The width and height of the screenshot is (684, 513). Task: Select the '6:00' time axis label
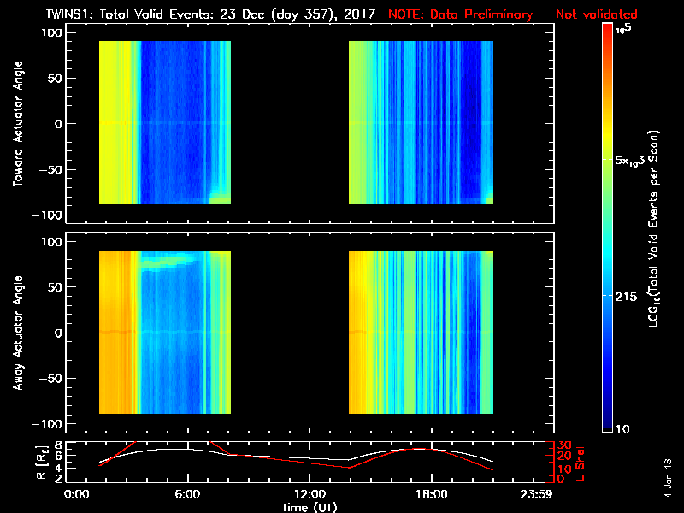[x=188, y=495]
